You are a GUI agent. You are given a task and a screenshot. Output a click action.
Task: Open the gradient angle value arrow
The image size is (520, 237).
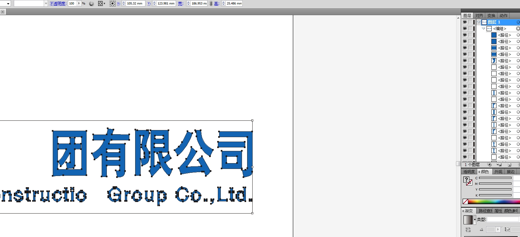(498, 229)
